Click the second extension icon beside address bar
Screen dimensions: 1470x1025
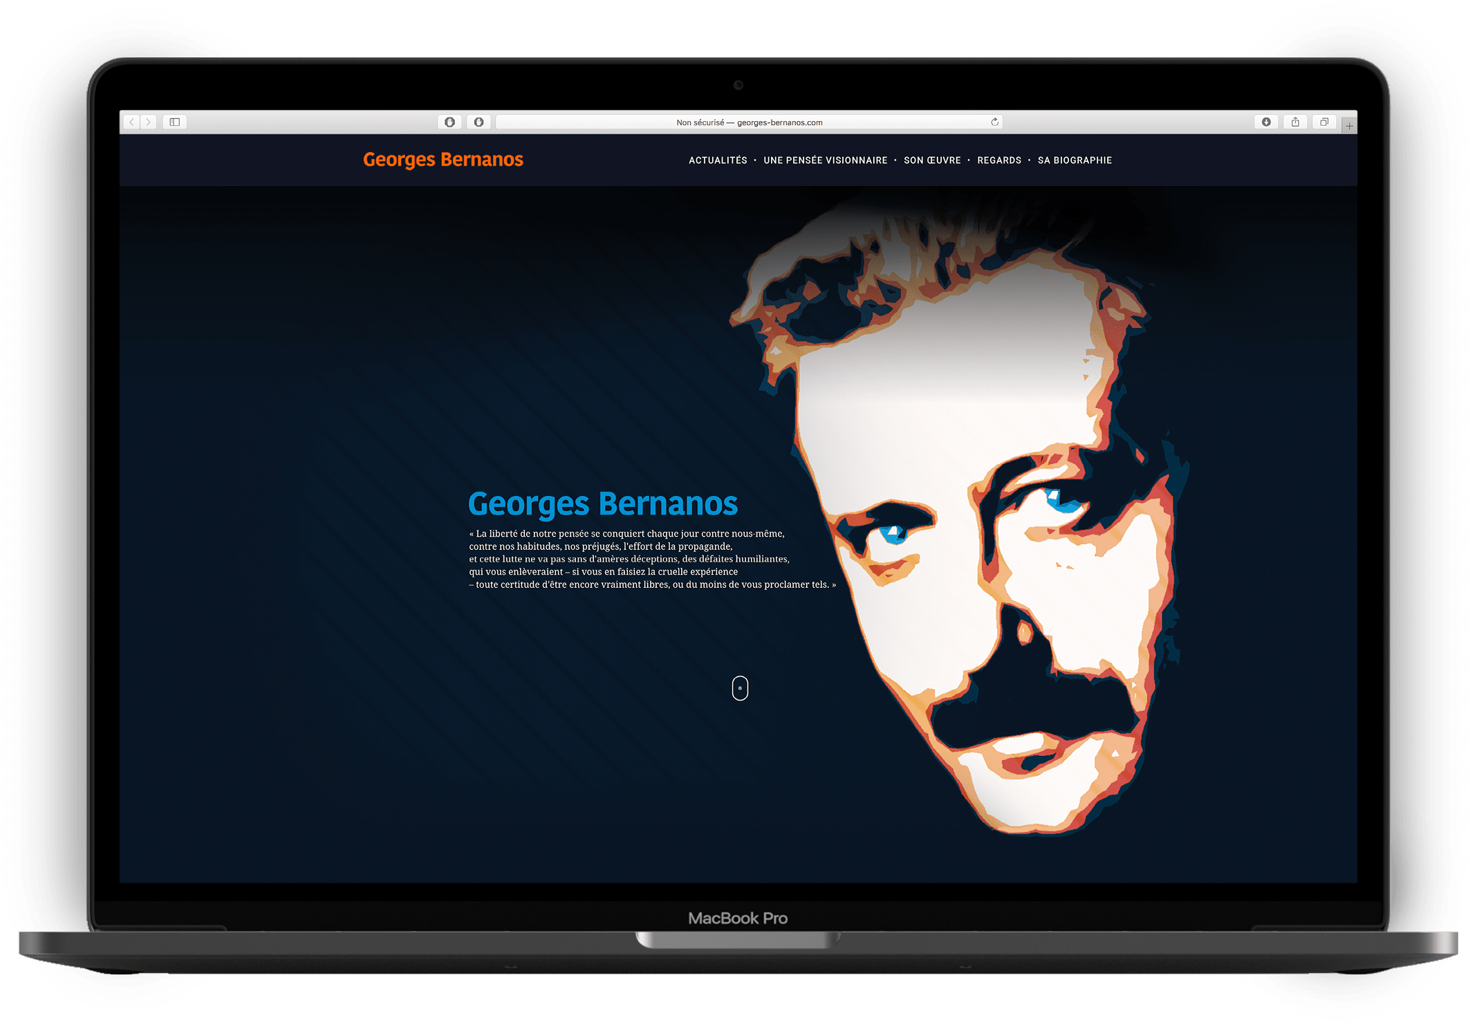click(478, 122)
